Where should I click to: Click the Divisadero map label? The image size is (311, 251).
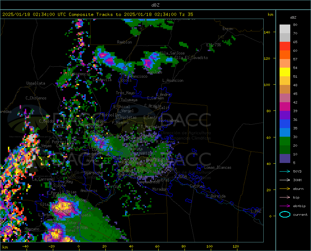coord(169,120)
